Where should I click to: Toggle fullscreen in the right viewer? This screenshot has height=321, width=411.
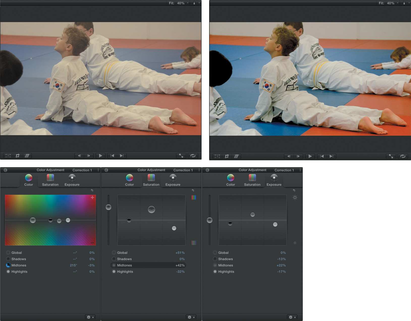tap(391, 156)
